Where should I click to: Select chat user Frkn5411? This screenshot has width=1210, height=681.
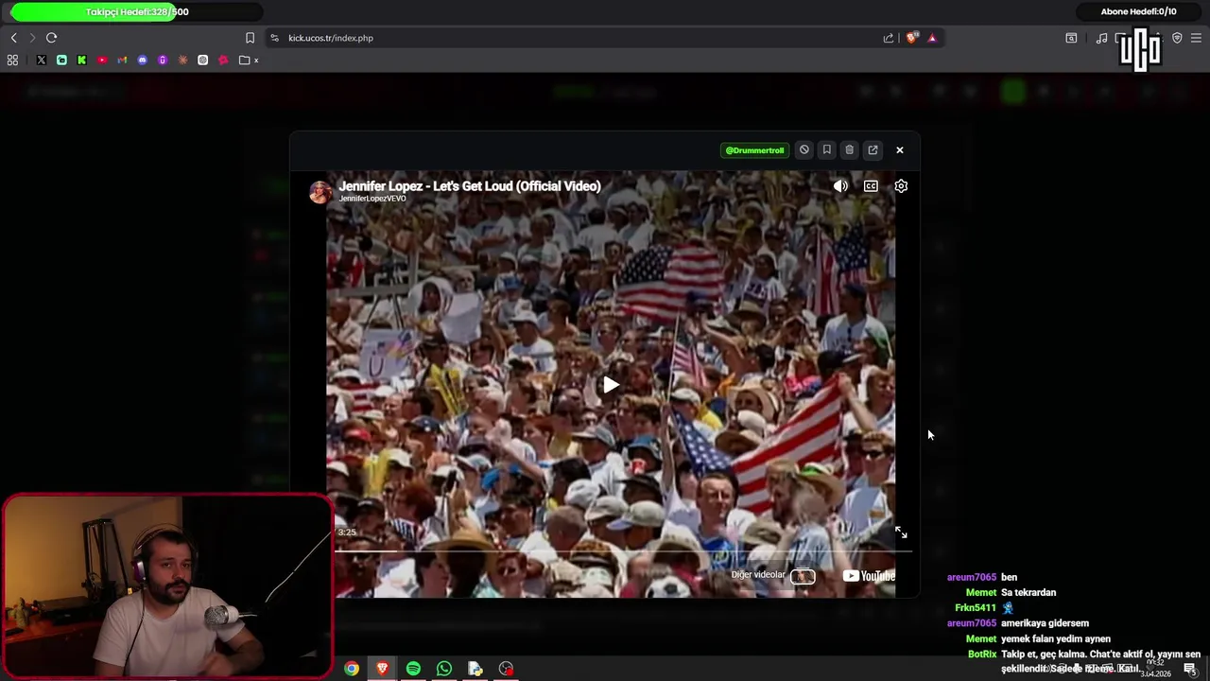[976, 607]
